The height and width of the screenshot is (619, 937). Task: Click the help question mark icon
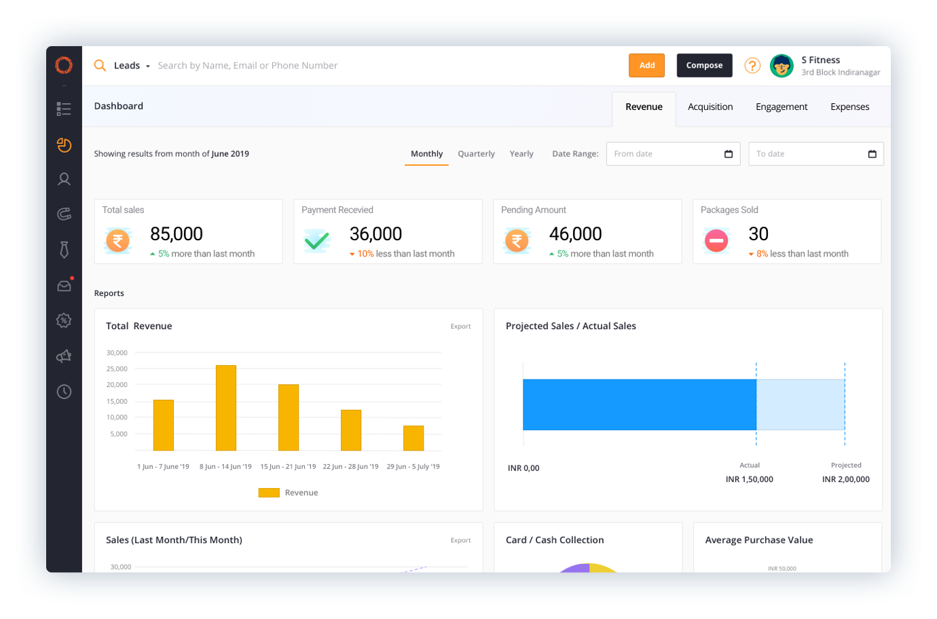[752, 65]
